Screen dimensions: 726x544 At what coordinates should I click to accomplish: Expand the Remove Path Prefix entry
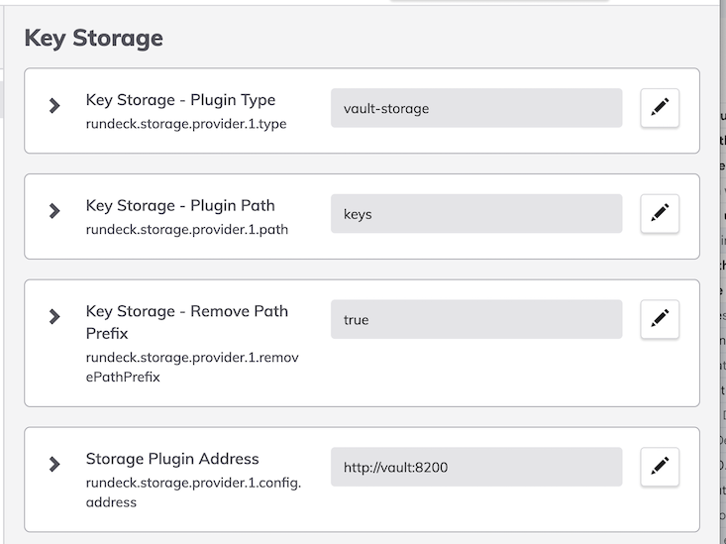pyautogui.click(x=54, y=316)
